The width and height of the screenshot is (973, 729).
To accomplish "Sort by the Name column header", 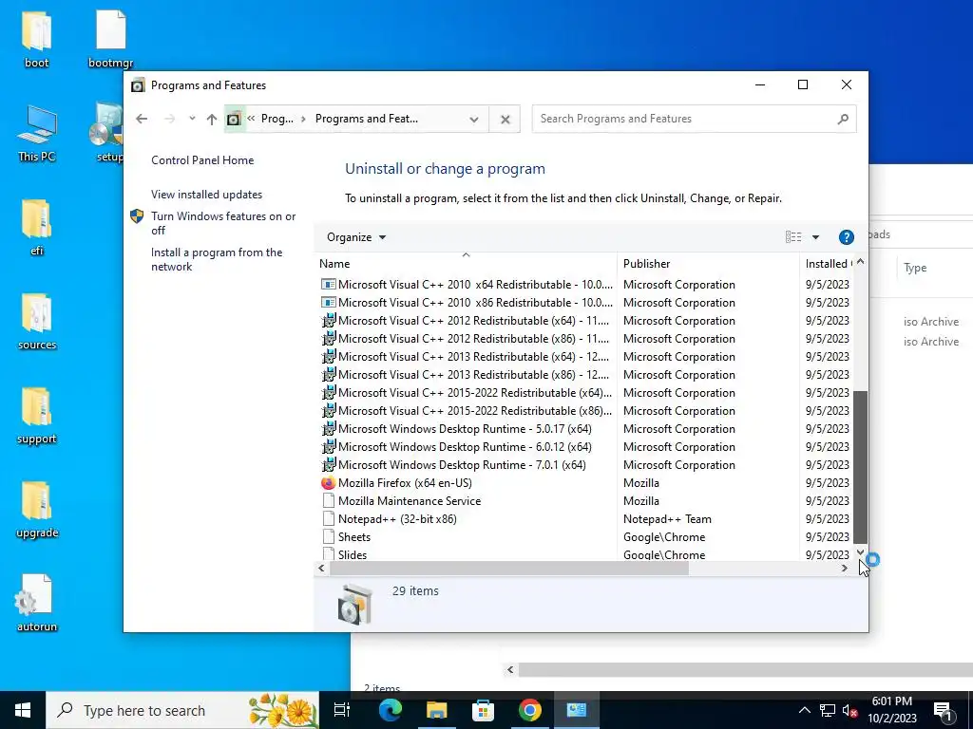I will point(466,264).
